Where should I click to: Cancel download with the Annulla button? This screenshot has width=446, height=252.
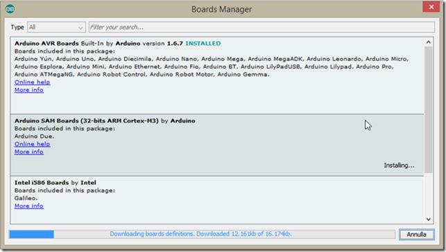416,235
